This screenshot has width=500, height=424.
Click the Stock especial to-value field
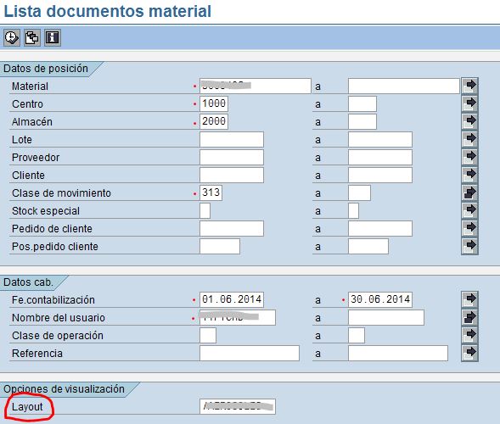click(x=353, y=211)
